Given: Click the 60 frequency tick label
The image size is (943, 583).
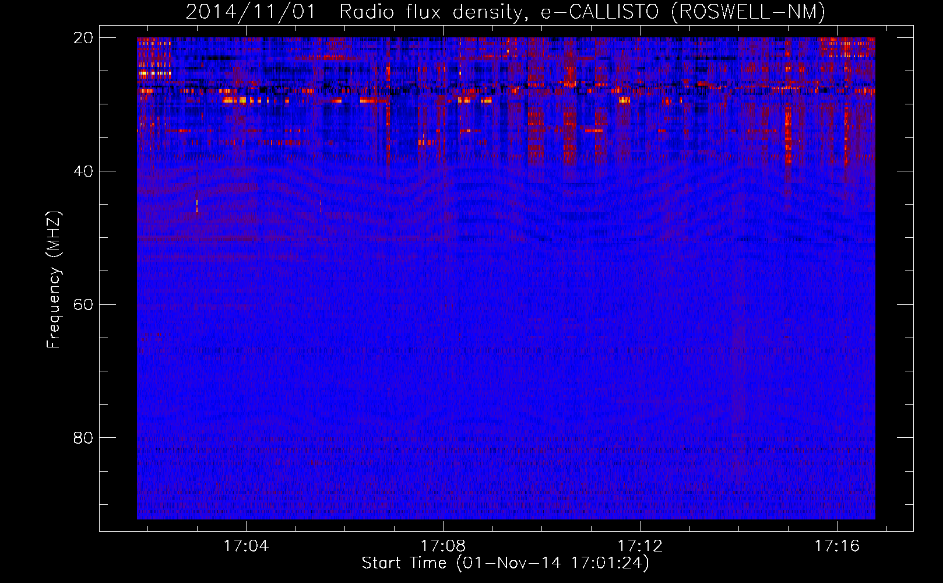Looking at the screenshot, I should click(x=83, y=305).
